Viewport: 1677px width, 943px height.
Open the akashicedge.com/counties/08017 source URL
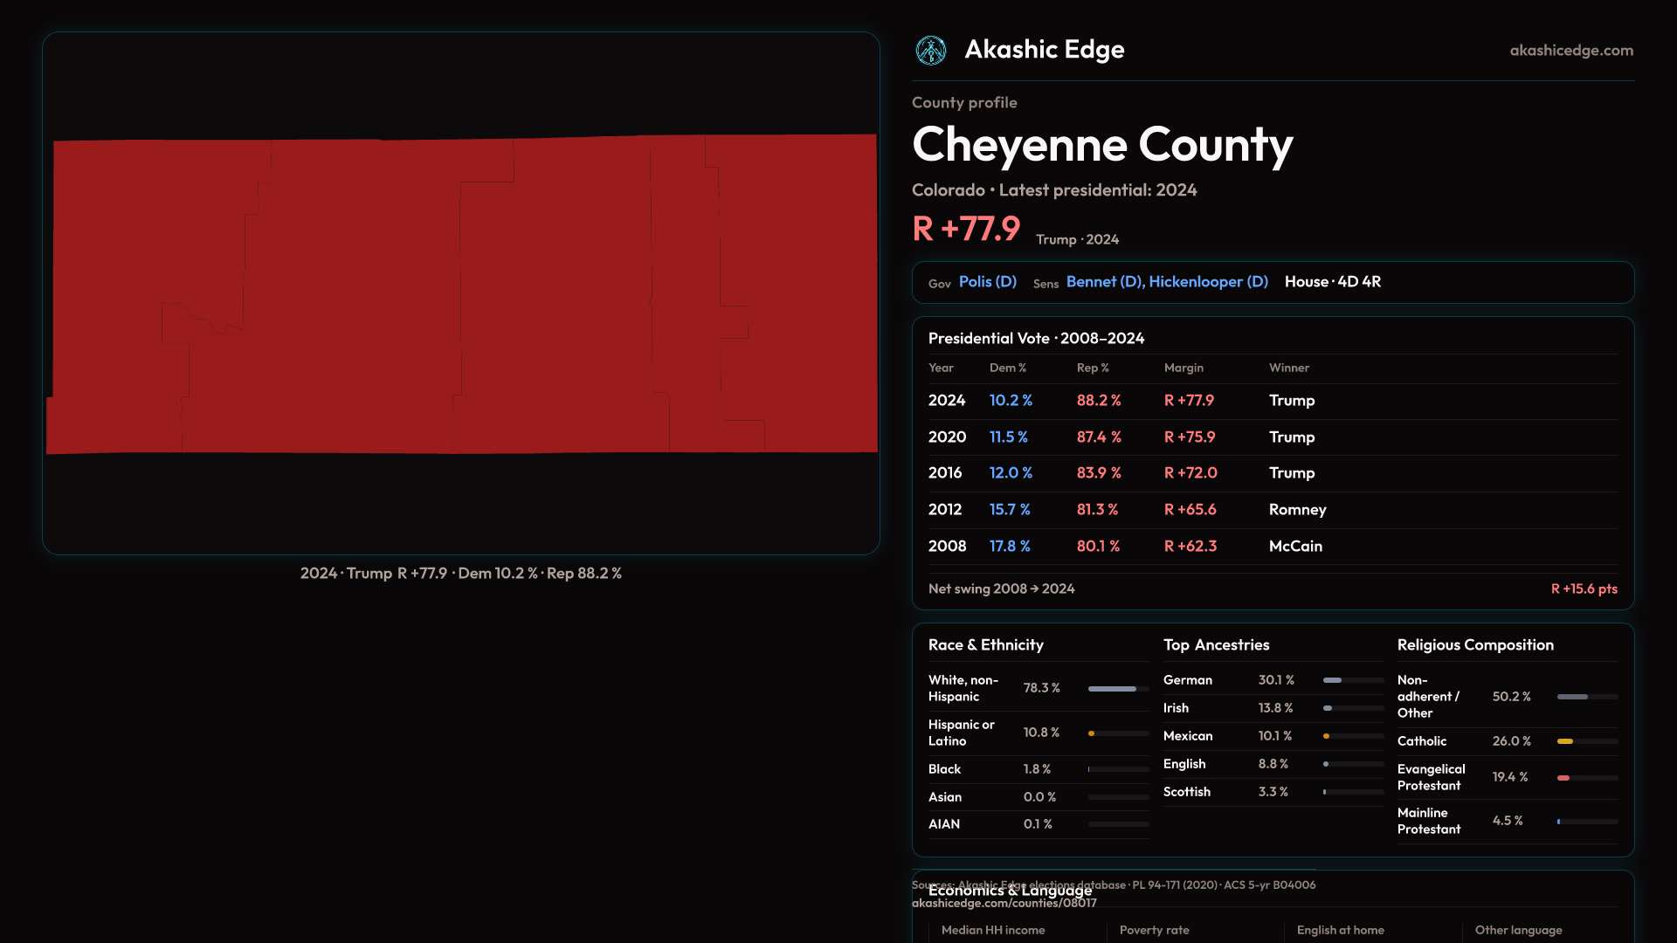pos(1004,904)
